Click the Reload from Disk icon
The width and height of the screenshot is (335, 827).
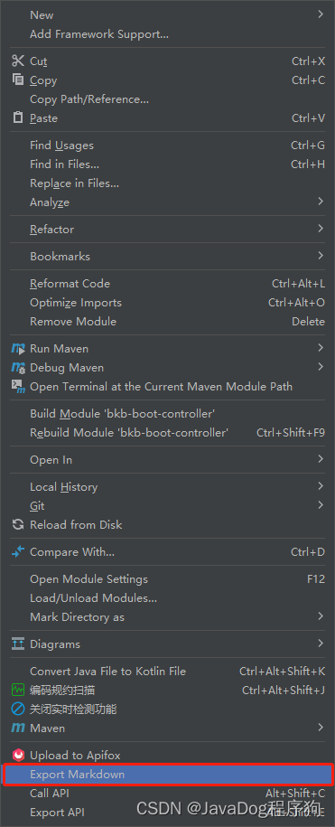click(18, 525)
